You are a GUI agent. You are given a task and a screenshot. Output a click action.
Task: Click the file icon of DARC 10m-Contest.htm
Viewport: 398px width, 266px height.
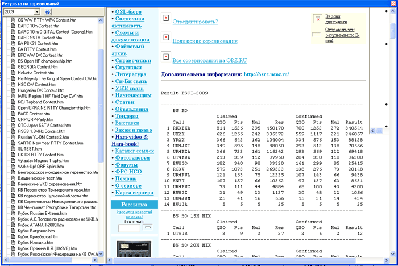13,26
